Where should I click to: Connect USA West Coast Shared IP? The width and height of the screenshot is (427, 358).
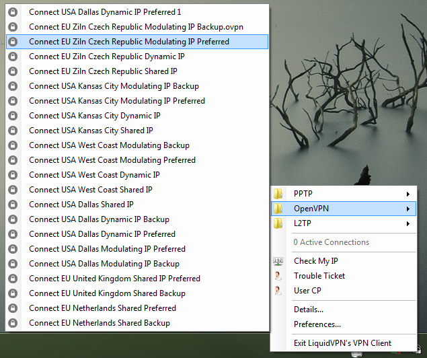pyautogui.click(x=137, y=190)
